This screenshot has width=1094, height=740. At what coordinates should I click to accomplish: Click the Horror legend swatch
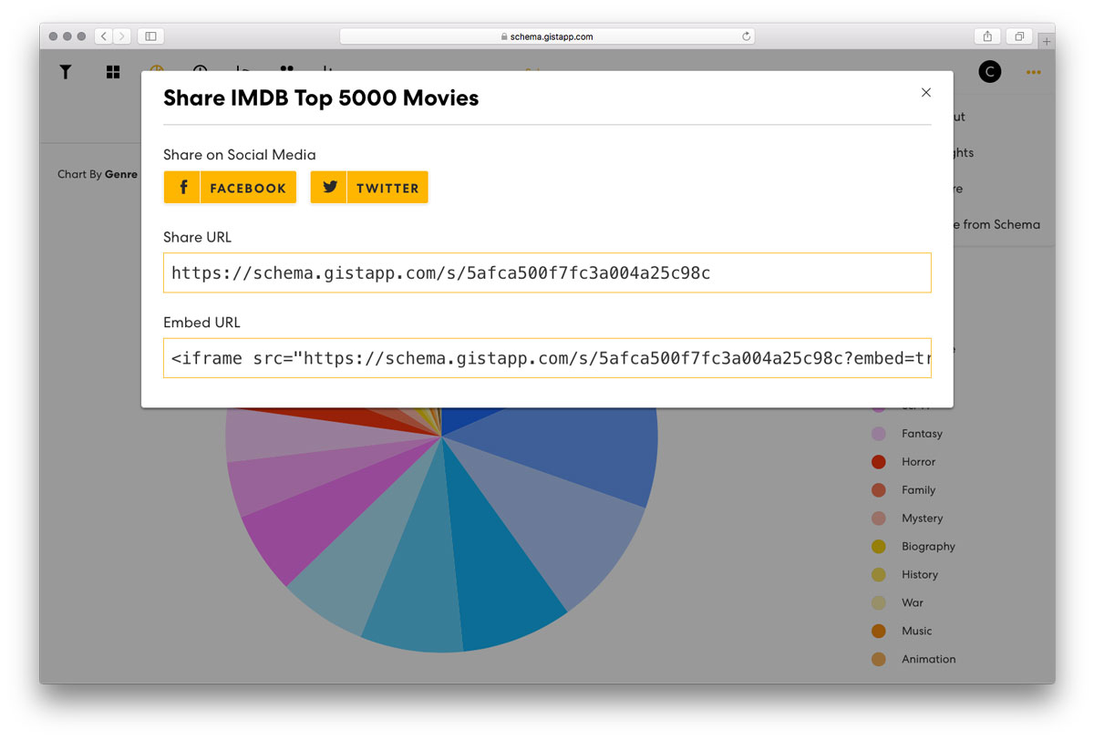pos(879,462)
